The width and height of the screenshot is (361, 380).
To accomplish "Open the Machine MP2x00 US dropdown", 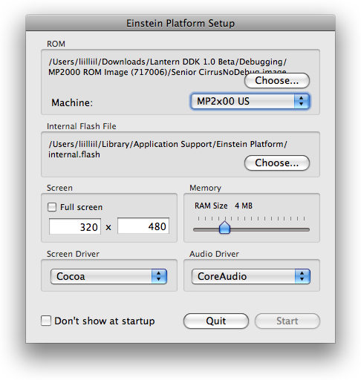I will tap(250, 101).
